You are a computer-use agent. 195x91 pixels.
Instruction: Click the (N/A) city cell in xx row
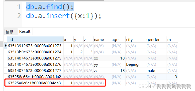pos(136,58)
